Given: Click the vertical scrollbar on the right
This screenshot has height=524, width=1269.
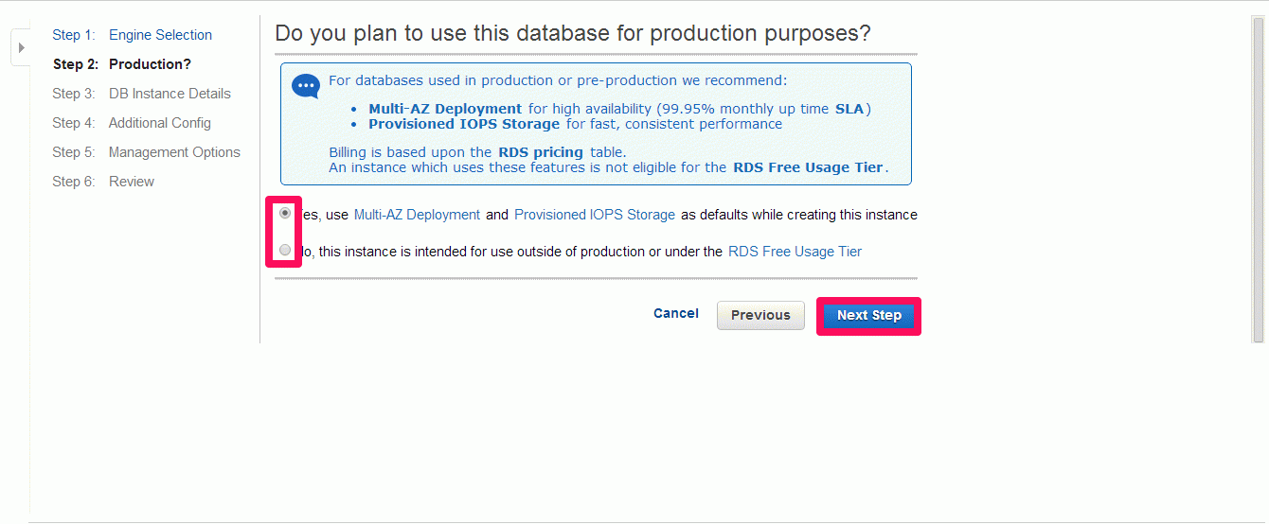Looking at the screenshot, I should tap(1259, 180).
